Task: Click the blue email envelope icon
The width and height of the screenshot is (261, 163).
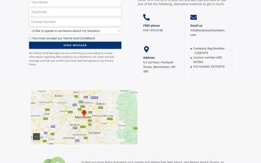Action: tap(193, 17)
